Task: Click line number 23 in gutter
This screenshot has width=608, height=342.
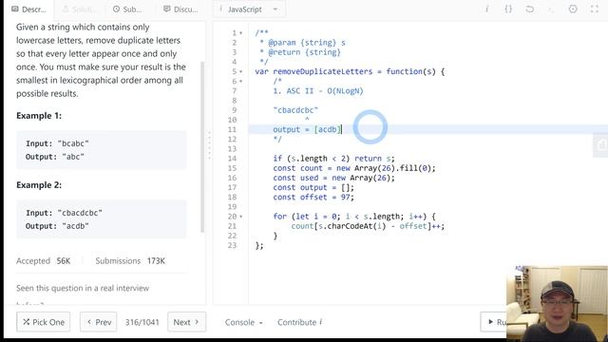Action: (x=232, y=245)
